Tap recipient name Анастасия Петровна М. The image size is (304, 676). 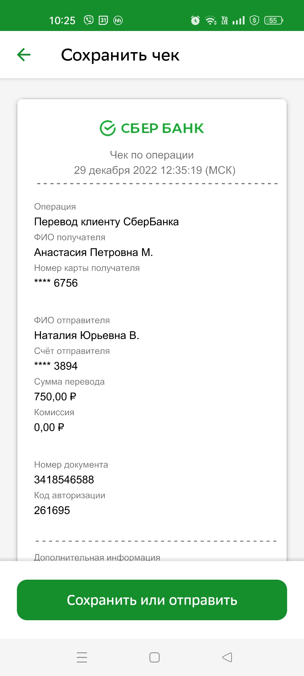pos(93,252)
